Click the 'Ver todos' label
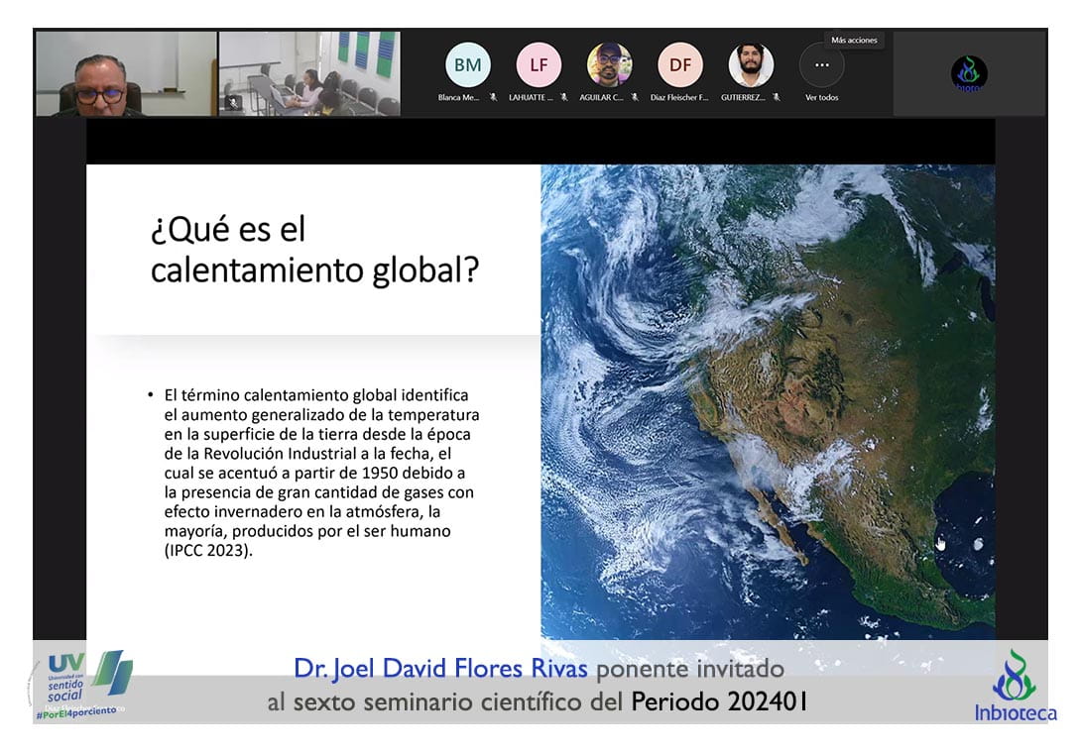The width and height of the screenshot is (1081, 753). point(821,97)
